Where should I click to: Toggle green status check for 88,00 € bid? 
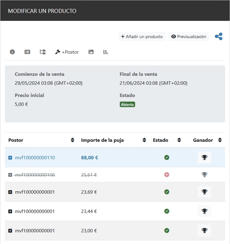pos(167,157)
